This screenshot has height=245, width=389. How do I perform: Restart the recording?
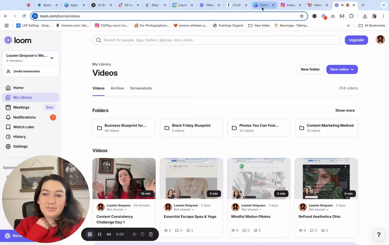[143, 234]
